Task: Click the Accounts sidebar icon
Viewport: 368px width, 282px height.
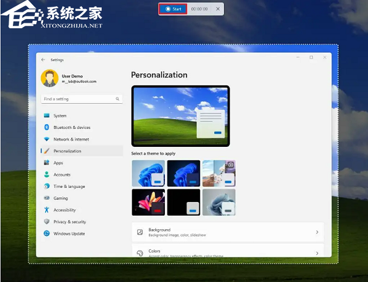Action: [x=47, y=174]
